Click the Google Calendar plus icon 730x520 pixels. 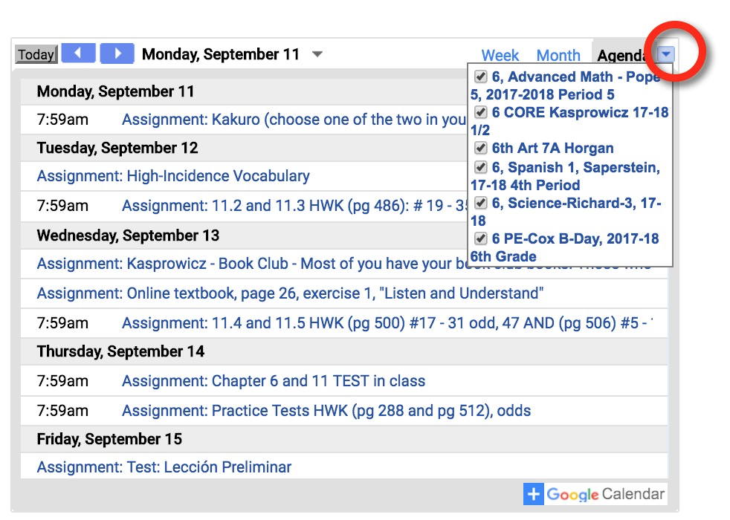tap(534, 494)
